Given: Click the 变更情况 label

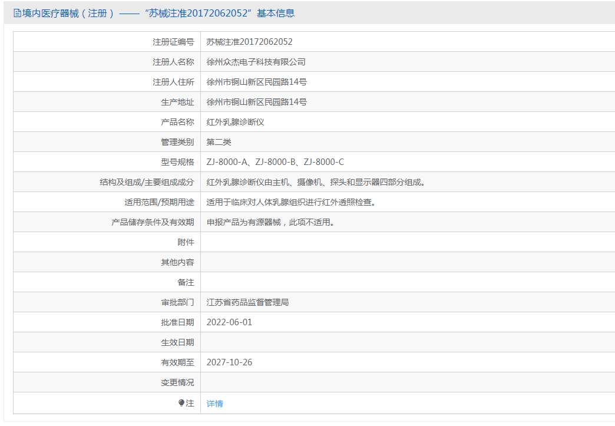Looking at the screenshot, I should pos(177,382).
